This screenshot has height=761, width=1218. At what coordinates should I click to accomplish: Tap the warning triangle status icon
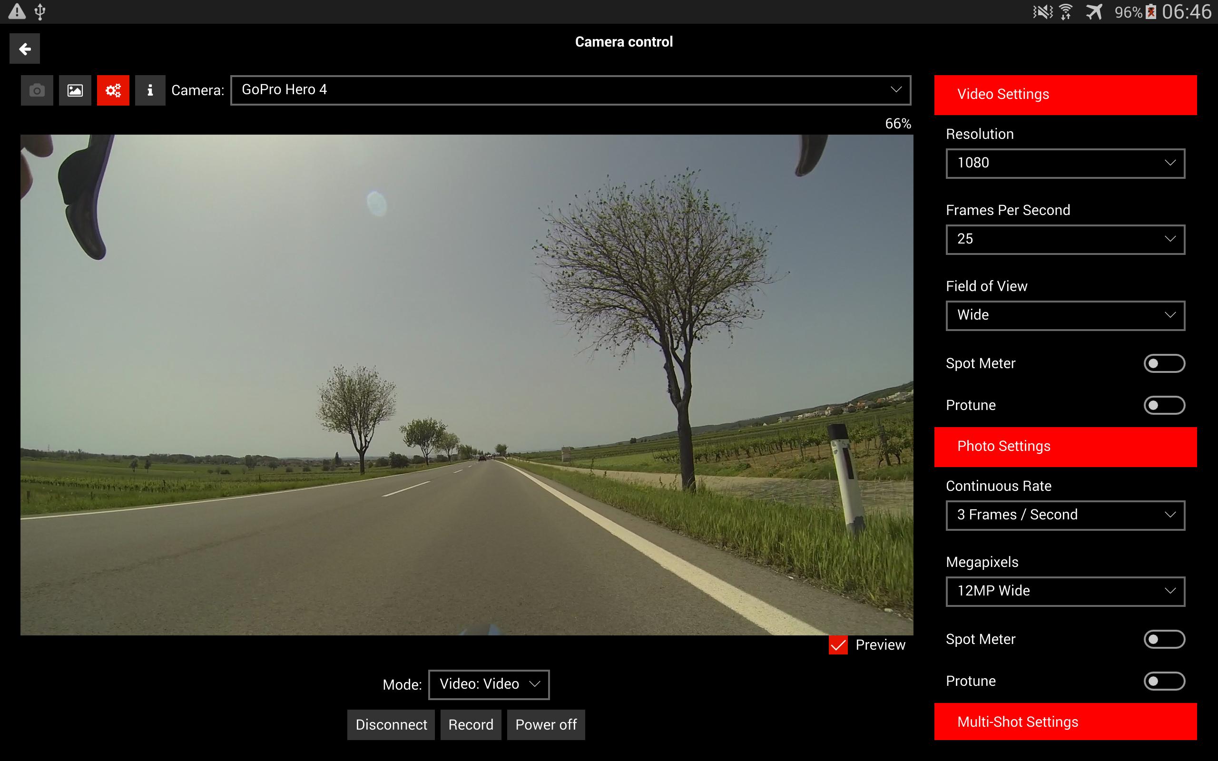pos(17,11)
